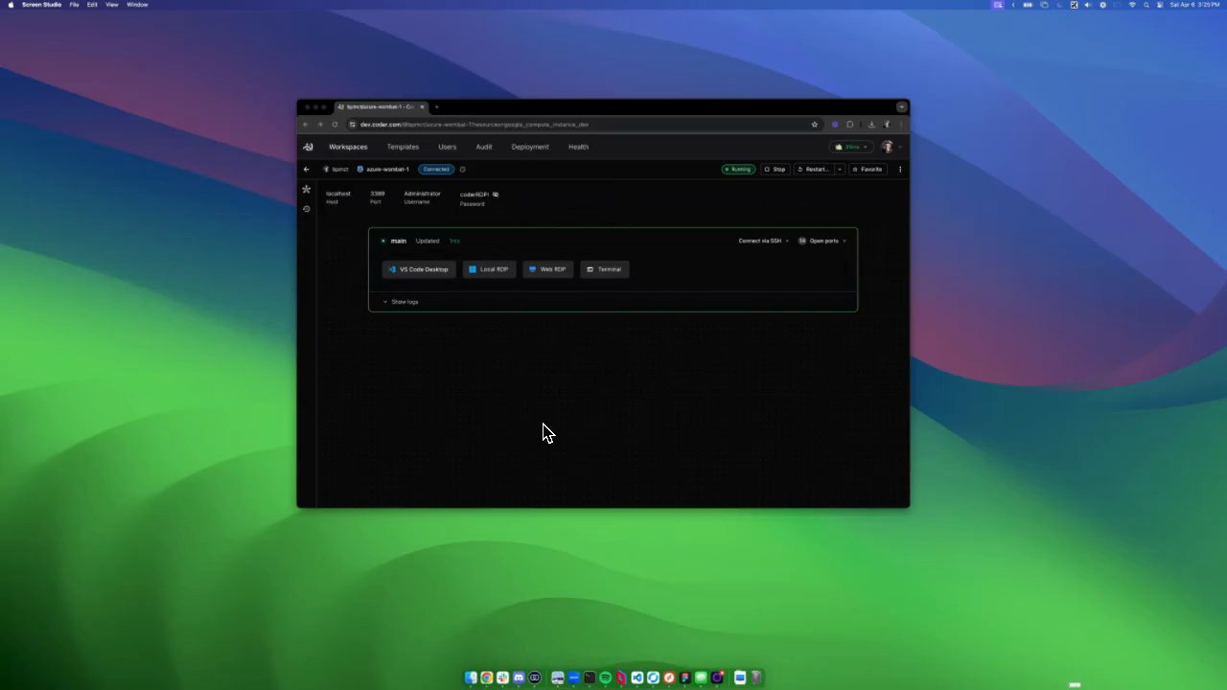This screenshot has width=1227, height=690.
Task: Launch the Local RDP app
Action: click(489, 269)
